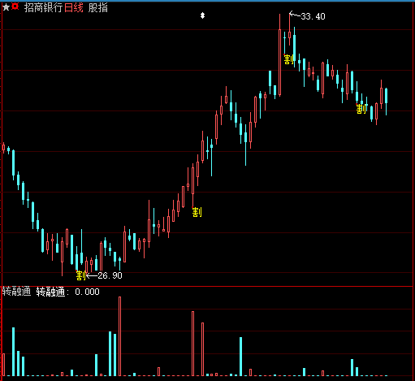Screen dimensions: 415x381
Task: Switch period via the red 日线 label
Action: (x=74, y=7)
